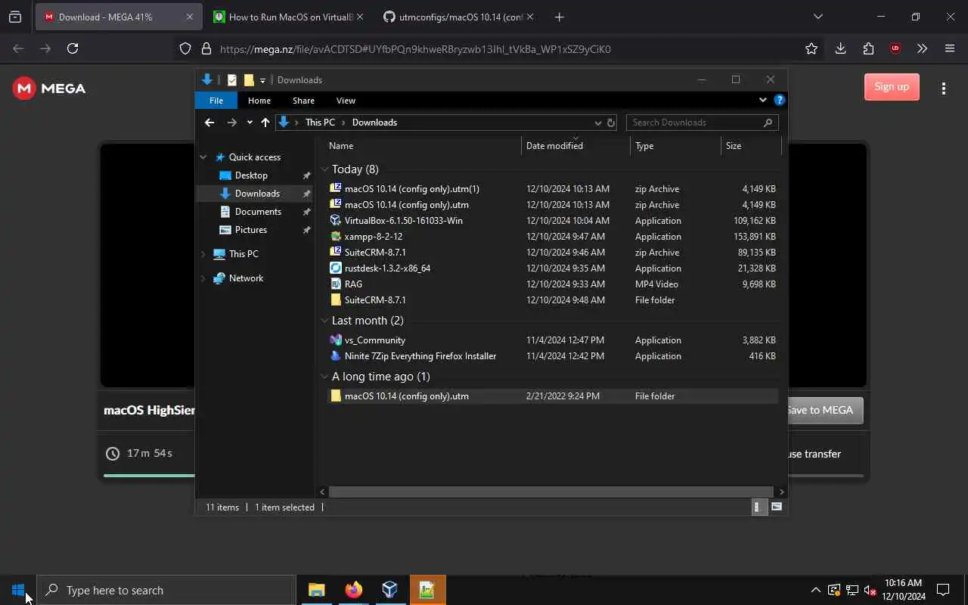968x605 pixels.
Task: Expand the Network tree node
Action: click(x=203, y=278)
